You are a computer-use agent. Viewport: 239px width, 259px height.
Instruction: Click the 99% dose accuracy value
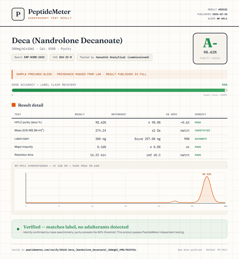[225, 85]
